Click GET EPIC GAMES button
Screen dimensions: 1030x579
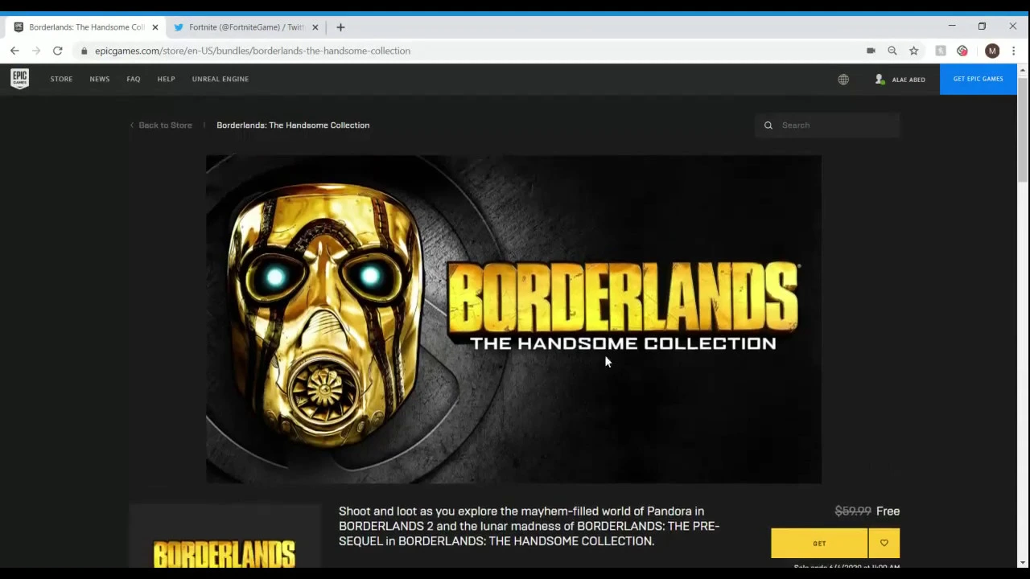978,79
